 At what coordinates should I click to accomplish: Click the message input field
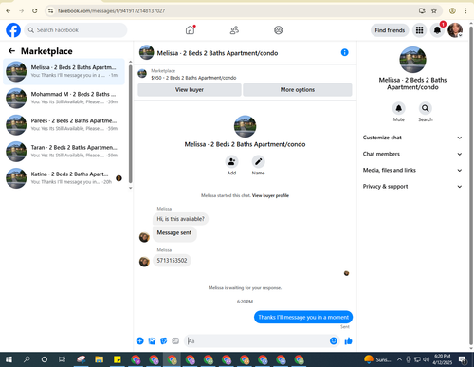click(257, 341)
